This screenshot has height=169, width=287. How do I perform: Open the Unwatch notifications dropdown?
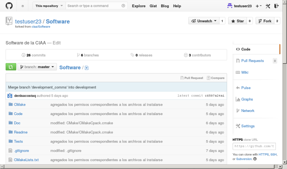point(204,21)
